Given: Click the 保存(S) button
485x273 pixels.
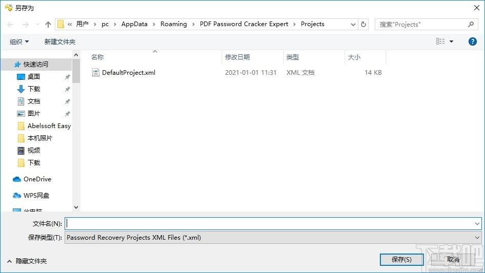Looking at the screenshot, I should [401, 260].
